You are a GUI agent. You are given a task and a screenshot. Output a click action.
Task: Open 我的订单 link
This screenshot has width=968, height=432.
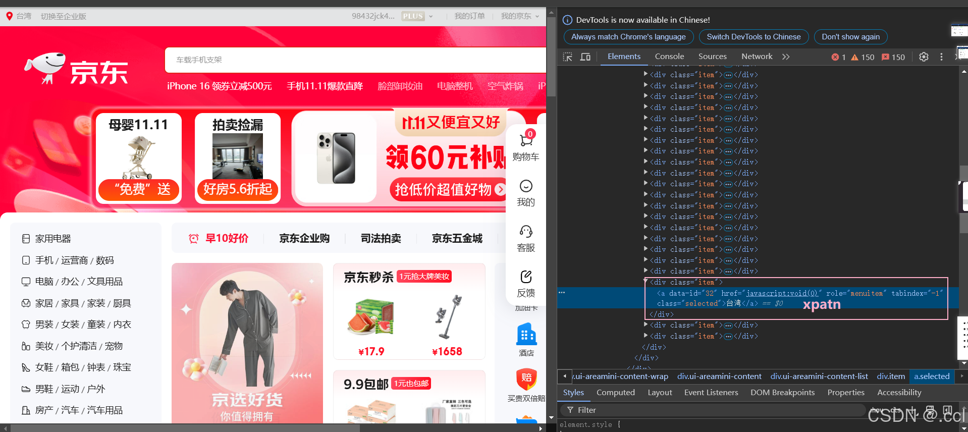click(x=469, y=16)
